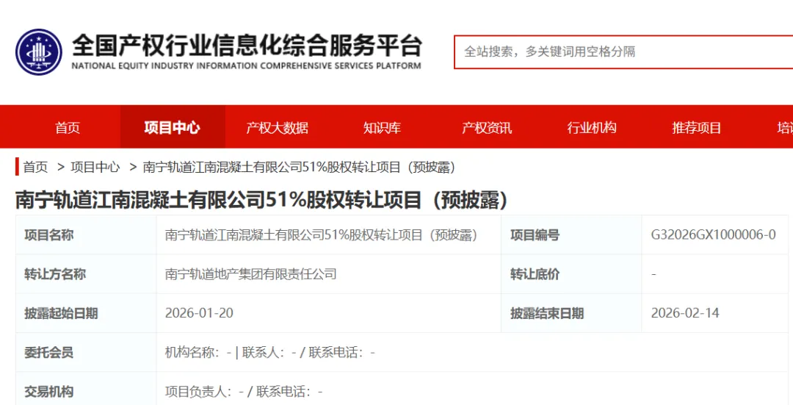The width and height of the screenshot is (793, 405).
Task: Select project number G32026GX1000006-0
Action: (x=713, y=235)
